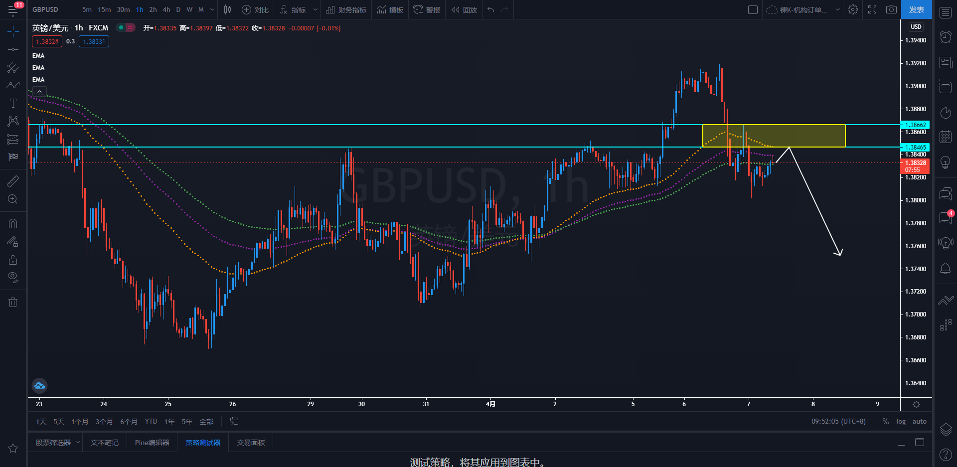Select the text annotation tool

13,103
